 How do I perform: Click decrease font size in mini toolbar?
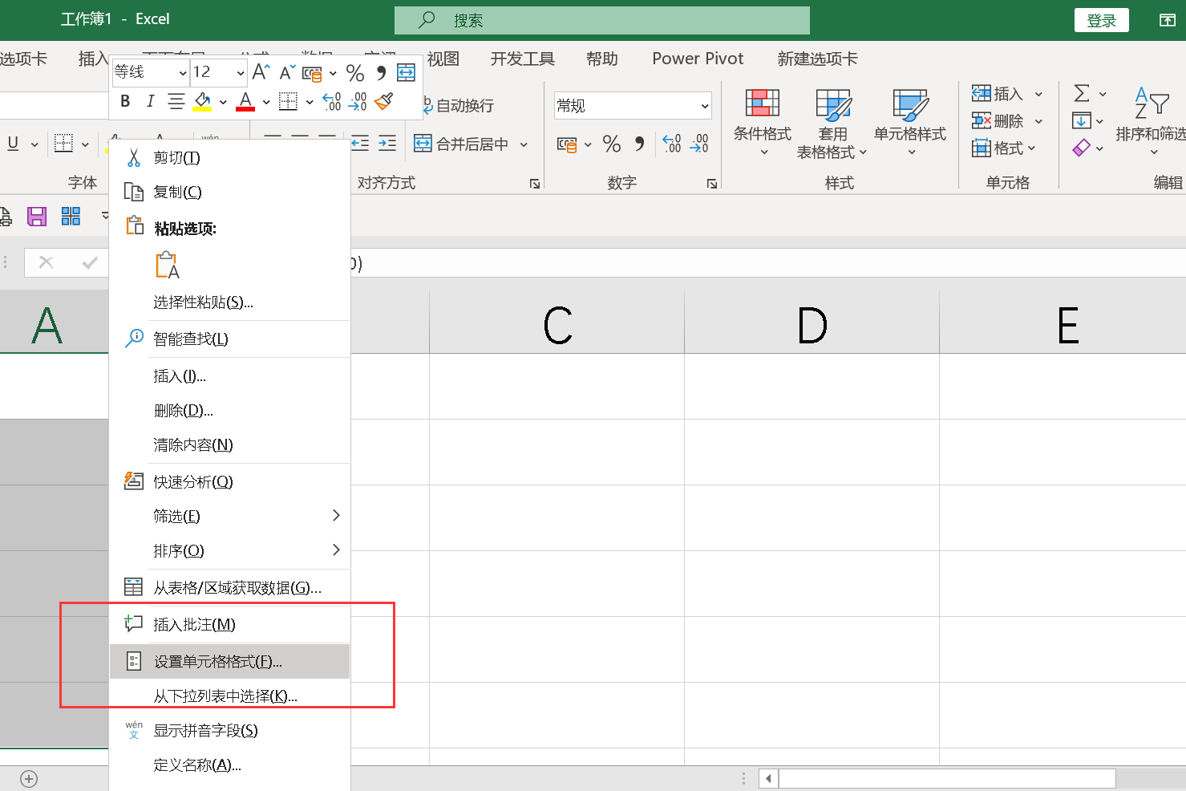[x=286, y=72]
